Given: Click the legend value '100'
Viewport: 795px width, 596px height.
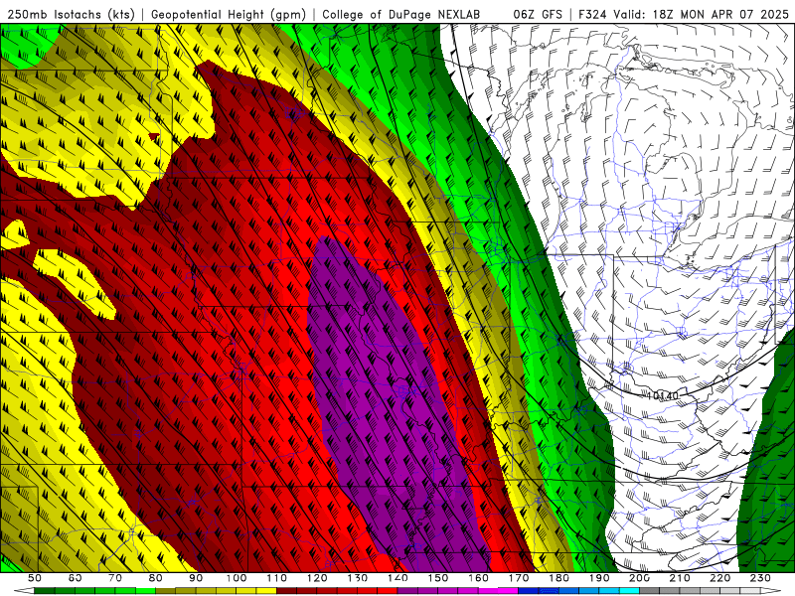Looking at the screenshot, I should pos(237,578).
